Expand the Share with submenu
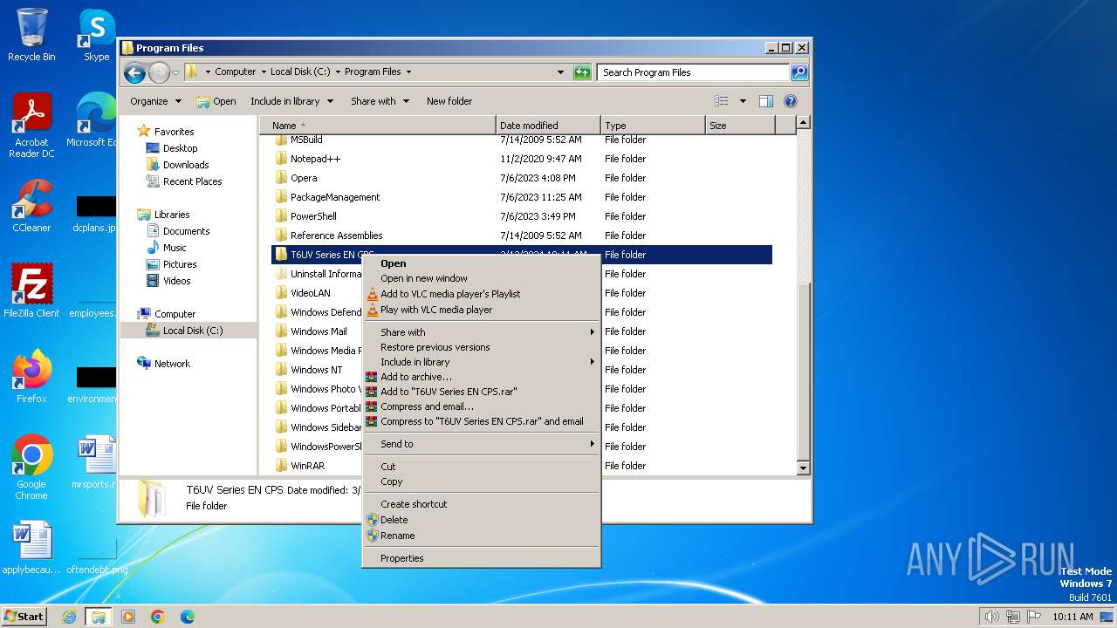This screenshot has width=1117, height=628. pyautogui.click(x=481, y=332)
